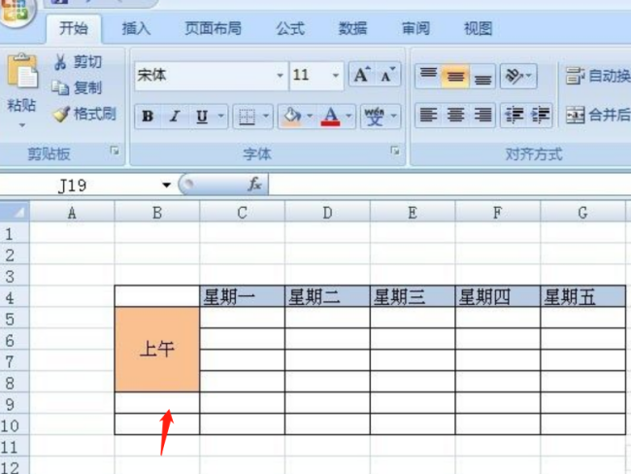Click the wrap text (自动换行) button
The image size is (631, 474).
(x=597, y=76)
